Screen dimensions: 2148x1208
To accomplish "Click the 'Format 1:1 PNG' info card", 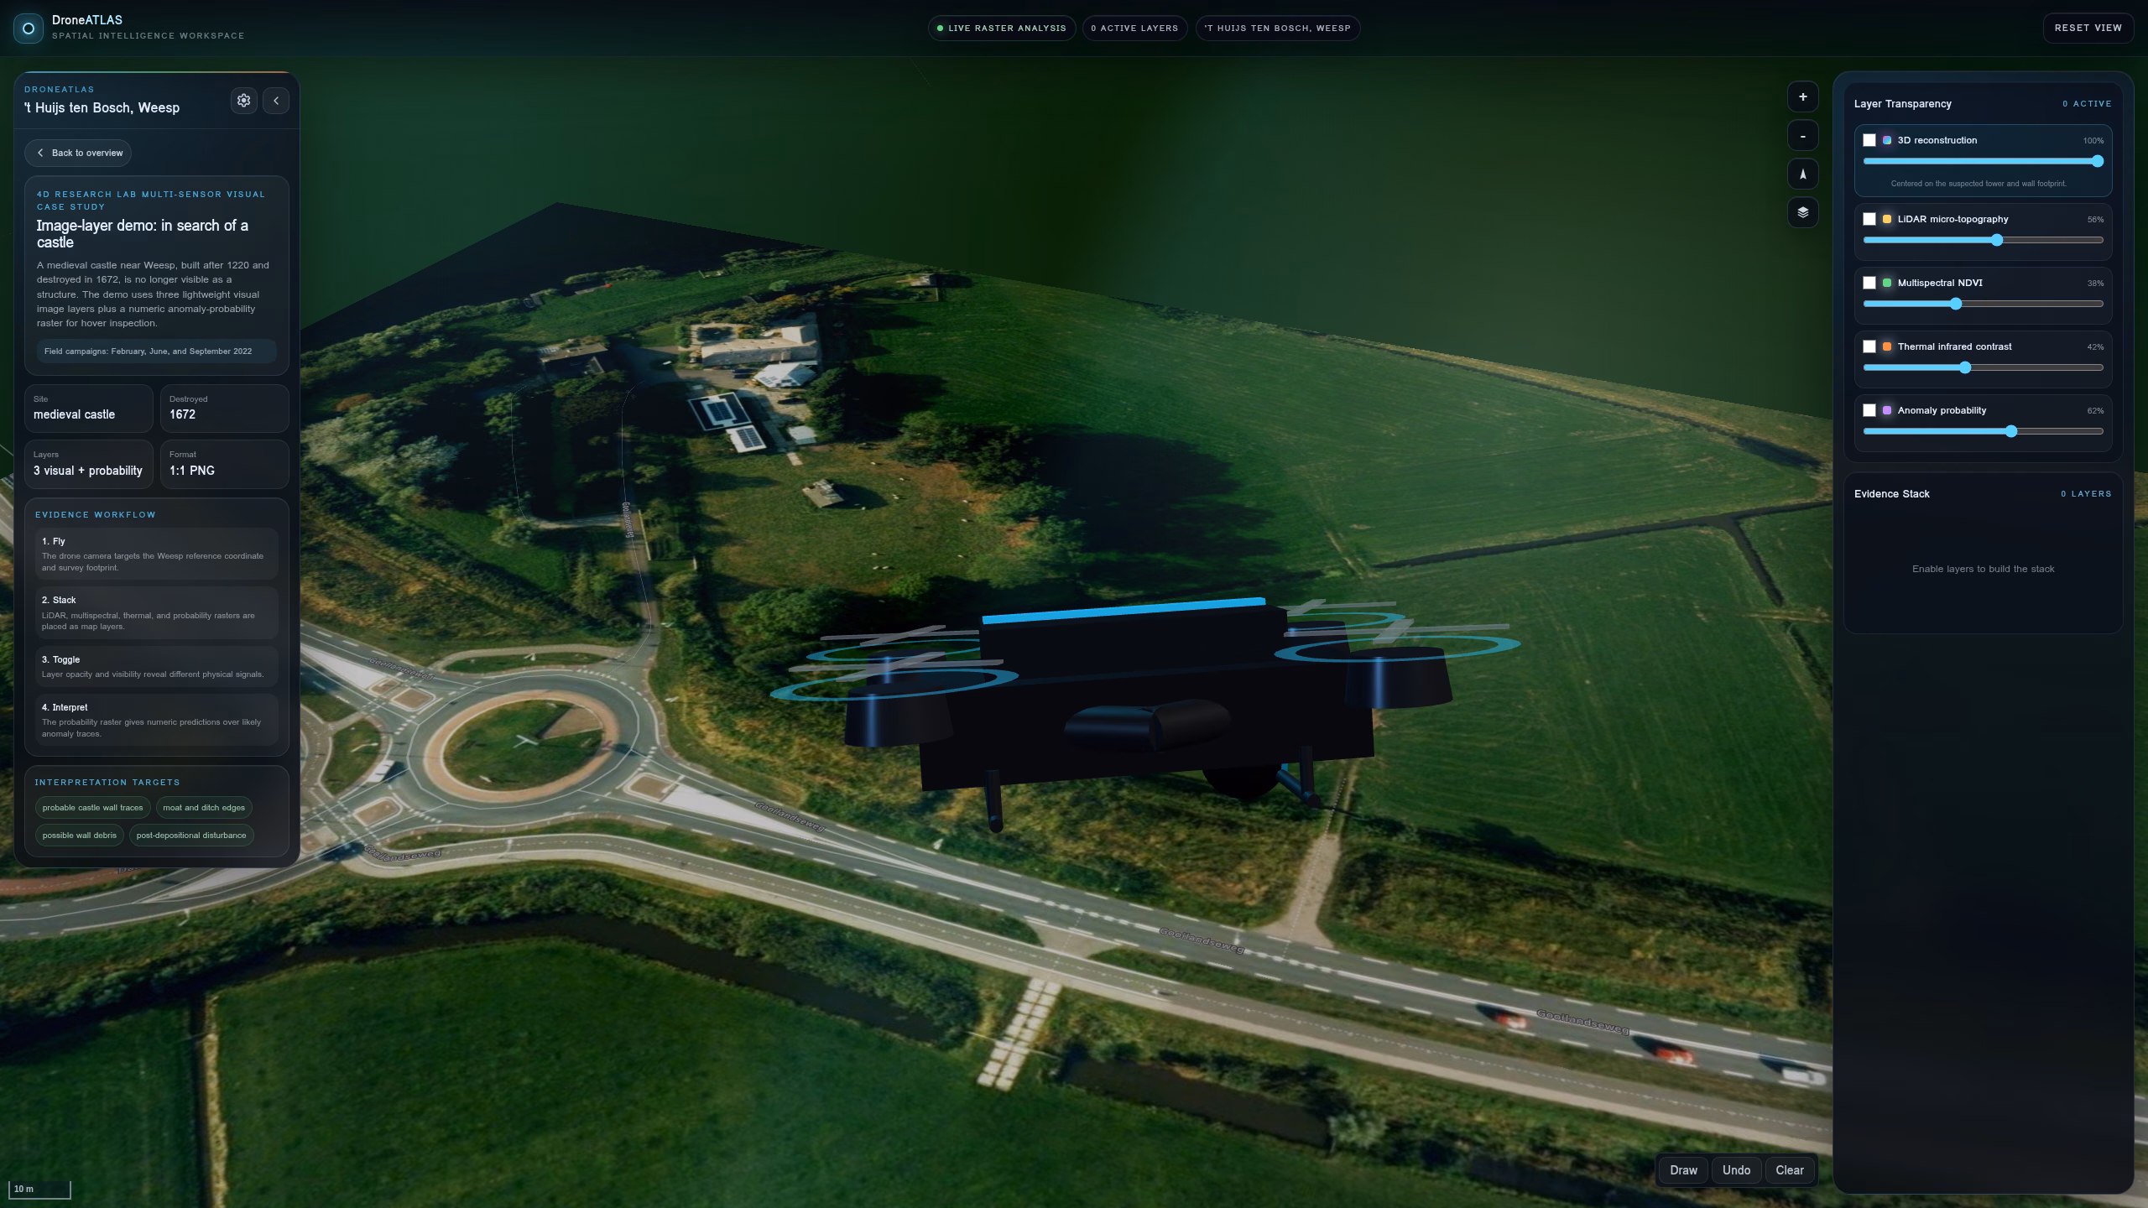I will pos(224,464).
